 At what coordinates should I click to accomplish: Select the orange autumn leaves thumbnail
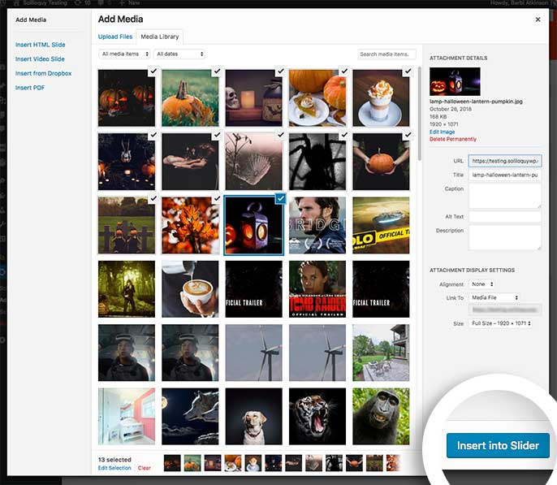[190, 225]
